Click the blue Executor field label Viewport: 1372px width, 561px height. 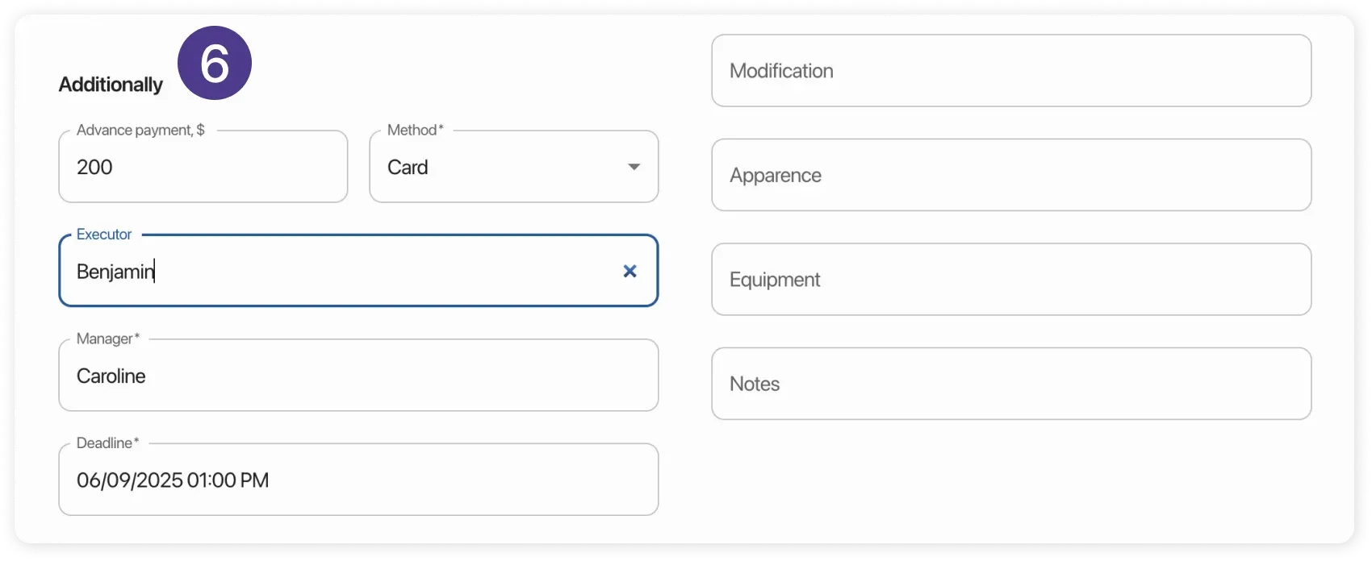(104, 235)
